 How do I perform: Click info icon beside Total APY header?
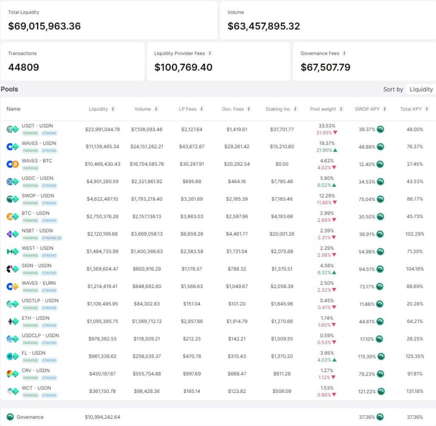point(427,109)
